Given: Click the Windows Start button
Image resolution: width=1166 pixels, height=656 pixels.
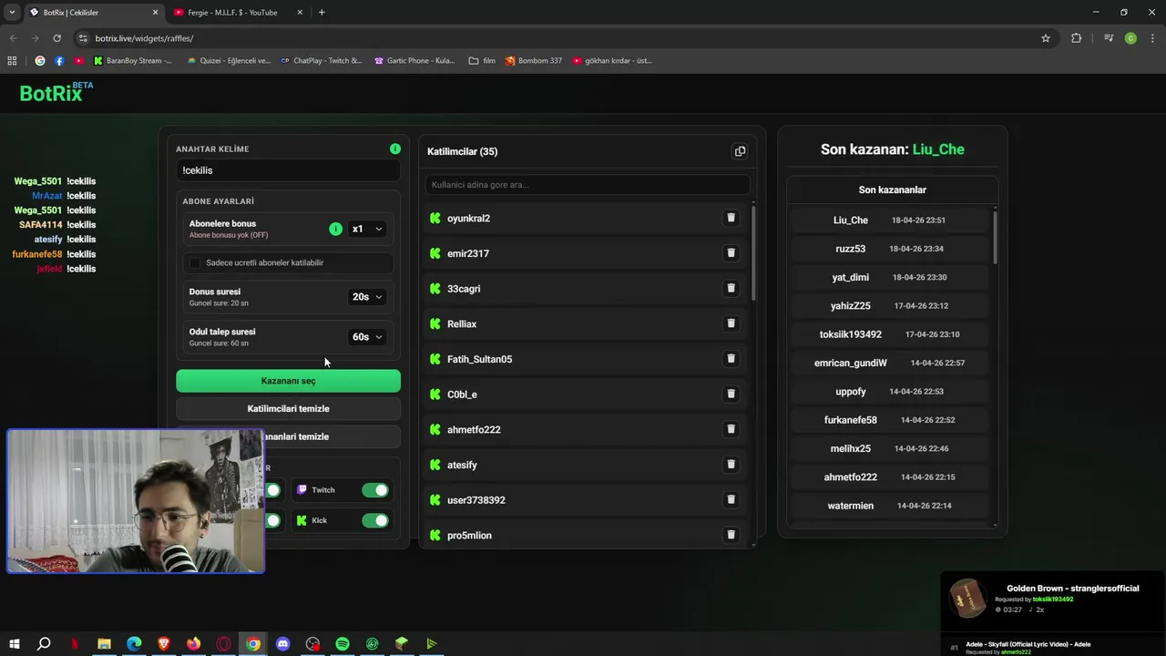Looking at the screenshot, I should [14, 644].
